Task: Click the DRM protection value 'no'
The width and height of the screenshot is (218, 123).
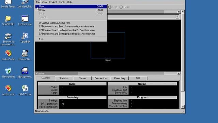Action: [x=63, y=104]
